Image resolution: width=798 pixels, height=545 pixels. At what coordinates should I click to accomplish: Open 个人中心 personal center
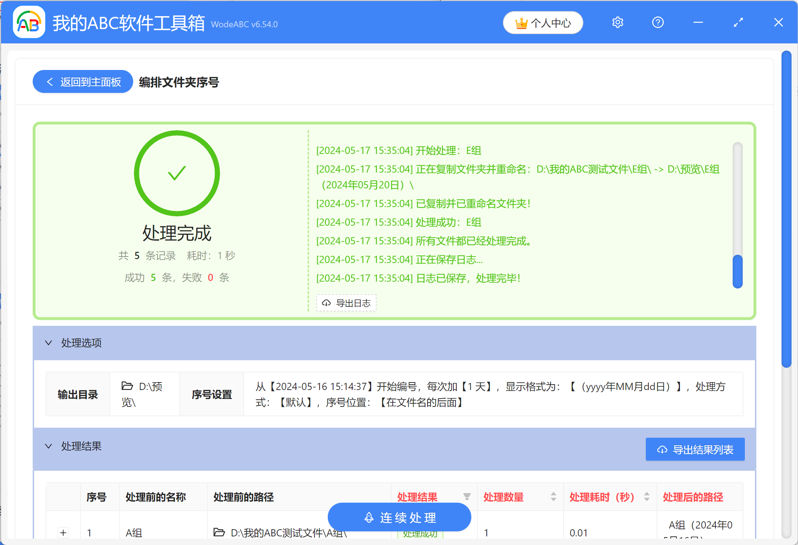[543, 22]
